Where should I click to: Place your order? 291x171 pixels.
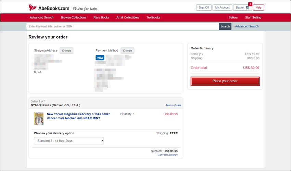click(x=225, y=81)
